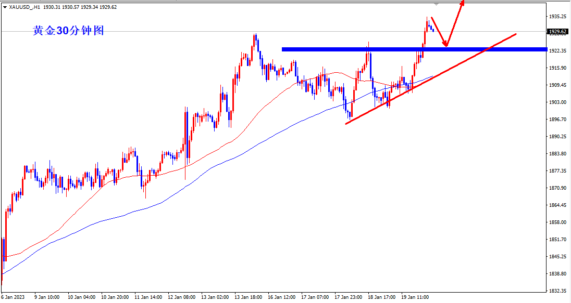This screenshot has width=571, height=303.
Task: Click the 6 Jan 2023 time label
Action: tap(13, 297)
